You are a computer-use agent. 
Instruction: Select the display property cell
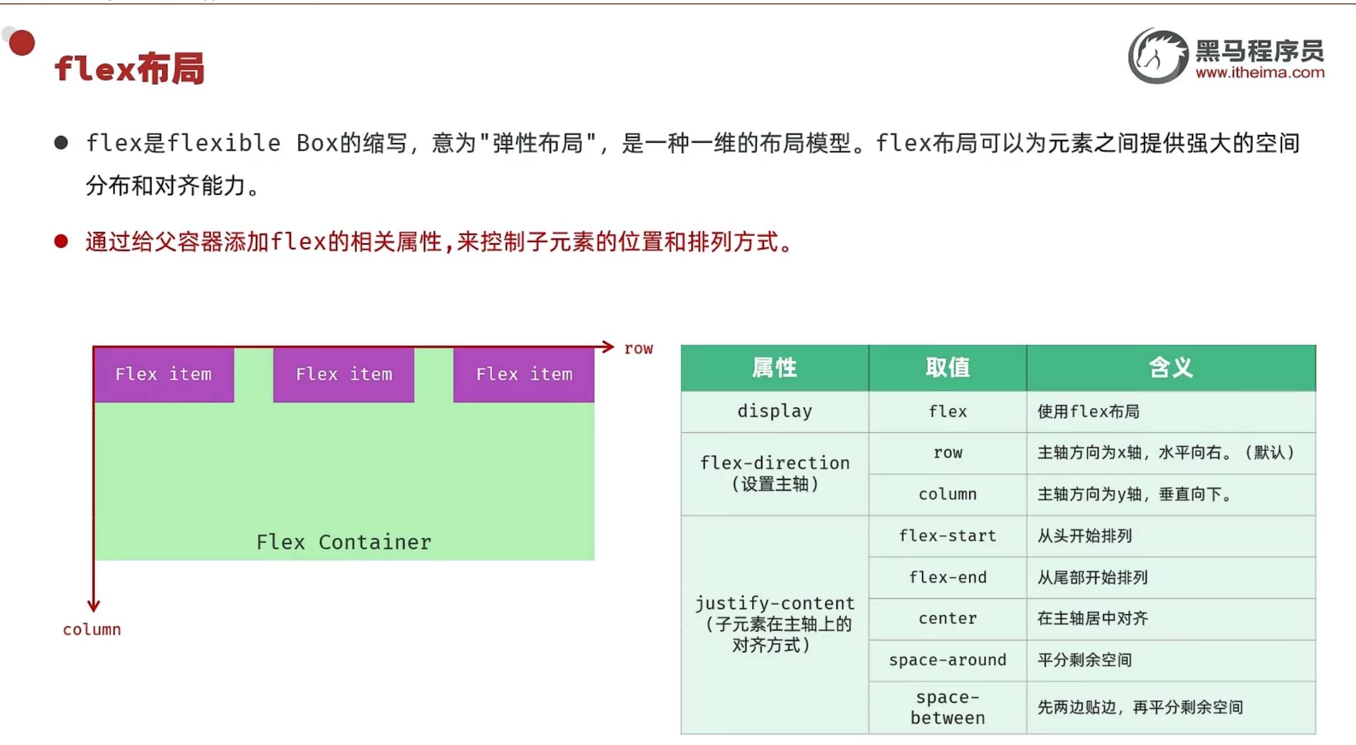pos(774,412)
